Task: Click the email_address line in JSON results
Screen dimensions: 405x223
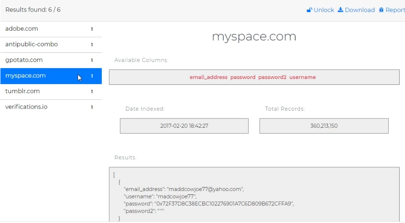Action: coord(184,189)
